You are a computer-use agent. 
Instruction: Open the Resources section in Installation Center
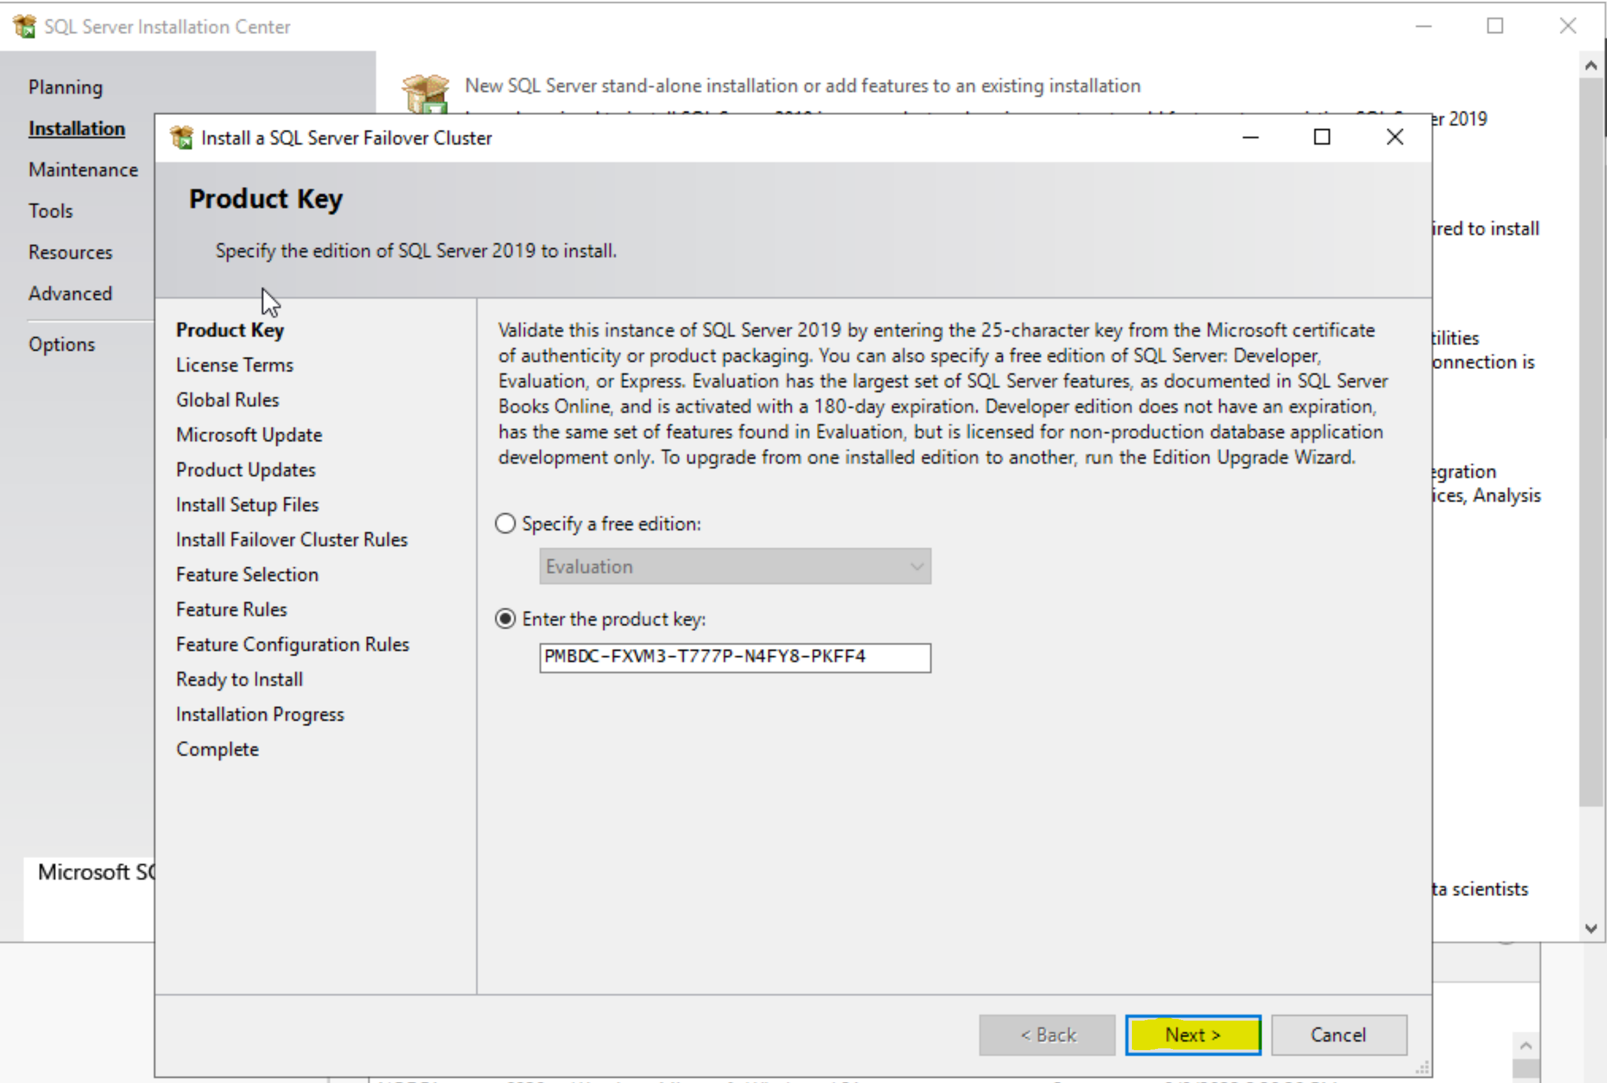(x=70, y=252)
